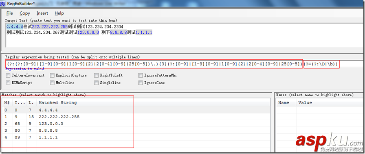The image size is (365, 154).
Task: Click the M# column header
Action: tap(7, 103)
